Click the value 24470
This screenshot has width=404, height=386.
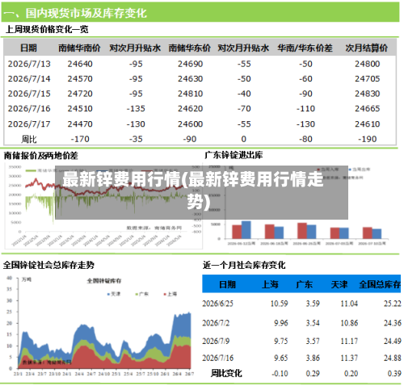coord(80,124)
